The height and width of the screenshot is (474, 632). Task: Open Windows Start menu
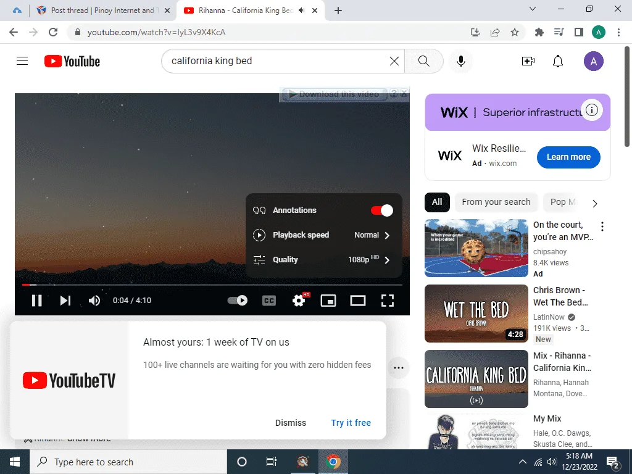coord(15,462)
